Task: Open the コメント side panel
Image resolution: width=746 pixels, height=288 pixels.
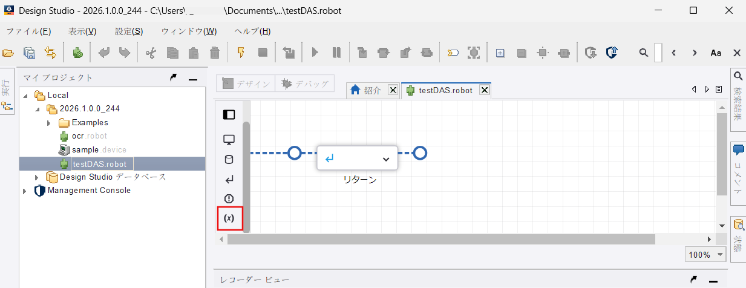Action: click(738, 172)
